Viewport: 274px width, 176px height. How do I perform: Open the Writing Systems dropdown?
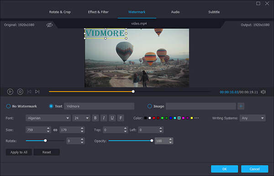tap(253, 118)
